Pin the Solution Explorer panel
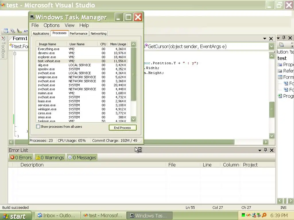 coord(284,38)
